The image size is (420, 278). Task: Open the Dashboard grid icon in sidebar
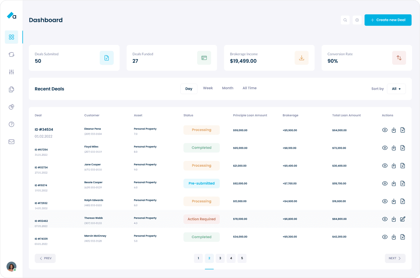click(11, 37)
